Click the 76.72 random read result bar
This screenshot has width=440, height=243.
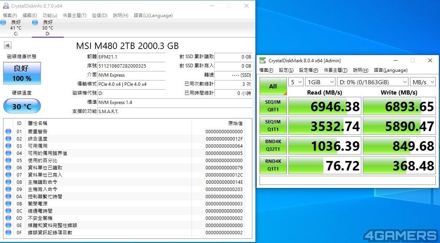(325, 165)
